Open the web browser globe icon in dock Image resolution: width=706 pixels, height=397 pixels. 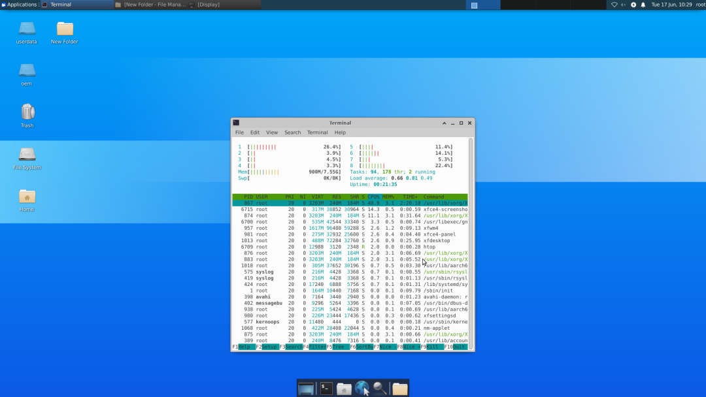362,389
